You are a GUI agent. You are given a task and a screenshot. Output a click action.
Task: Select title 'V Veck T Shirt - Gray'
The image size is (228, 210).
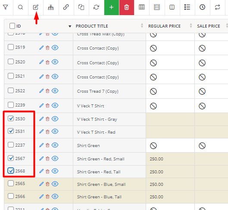(x=97, y=119)
